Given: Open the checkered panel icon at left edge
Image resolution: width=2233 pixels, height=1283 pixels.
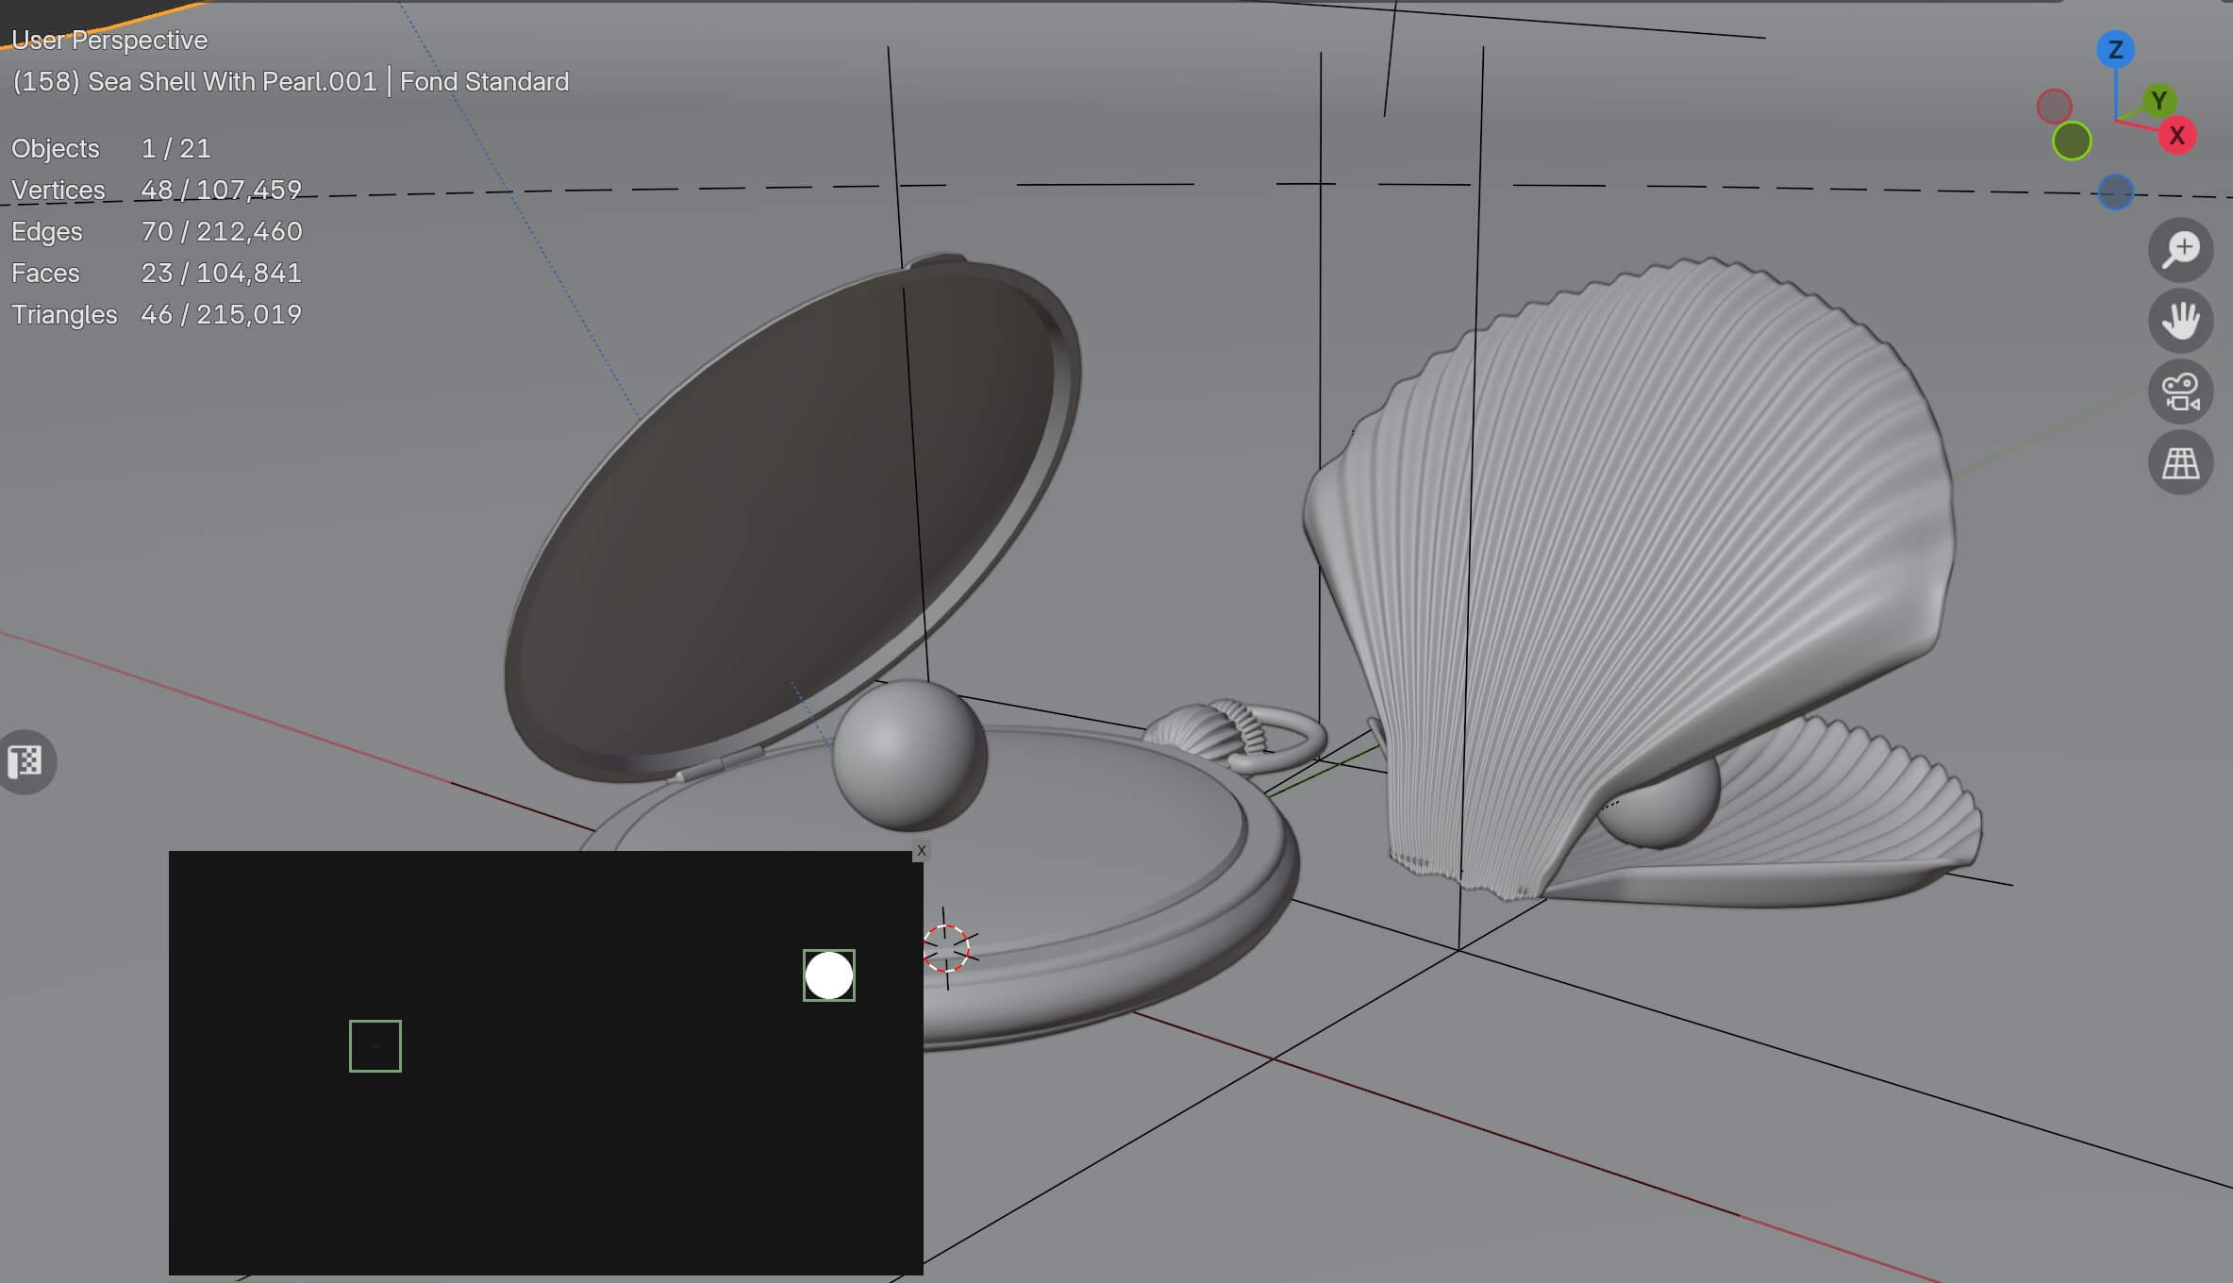Looking at the screenshot, I should 25,761.
